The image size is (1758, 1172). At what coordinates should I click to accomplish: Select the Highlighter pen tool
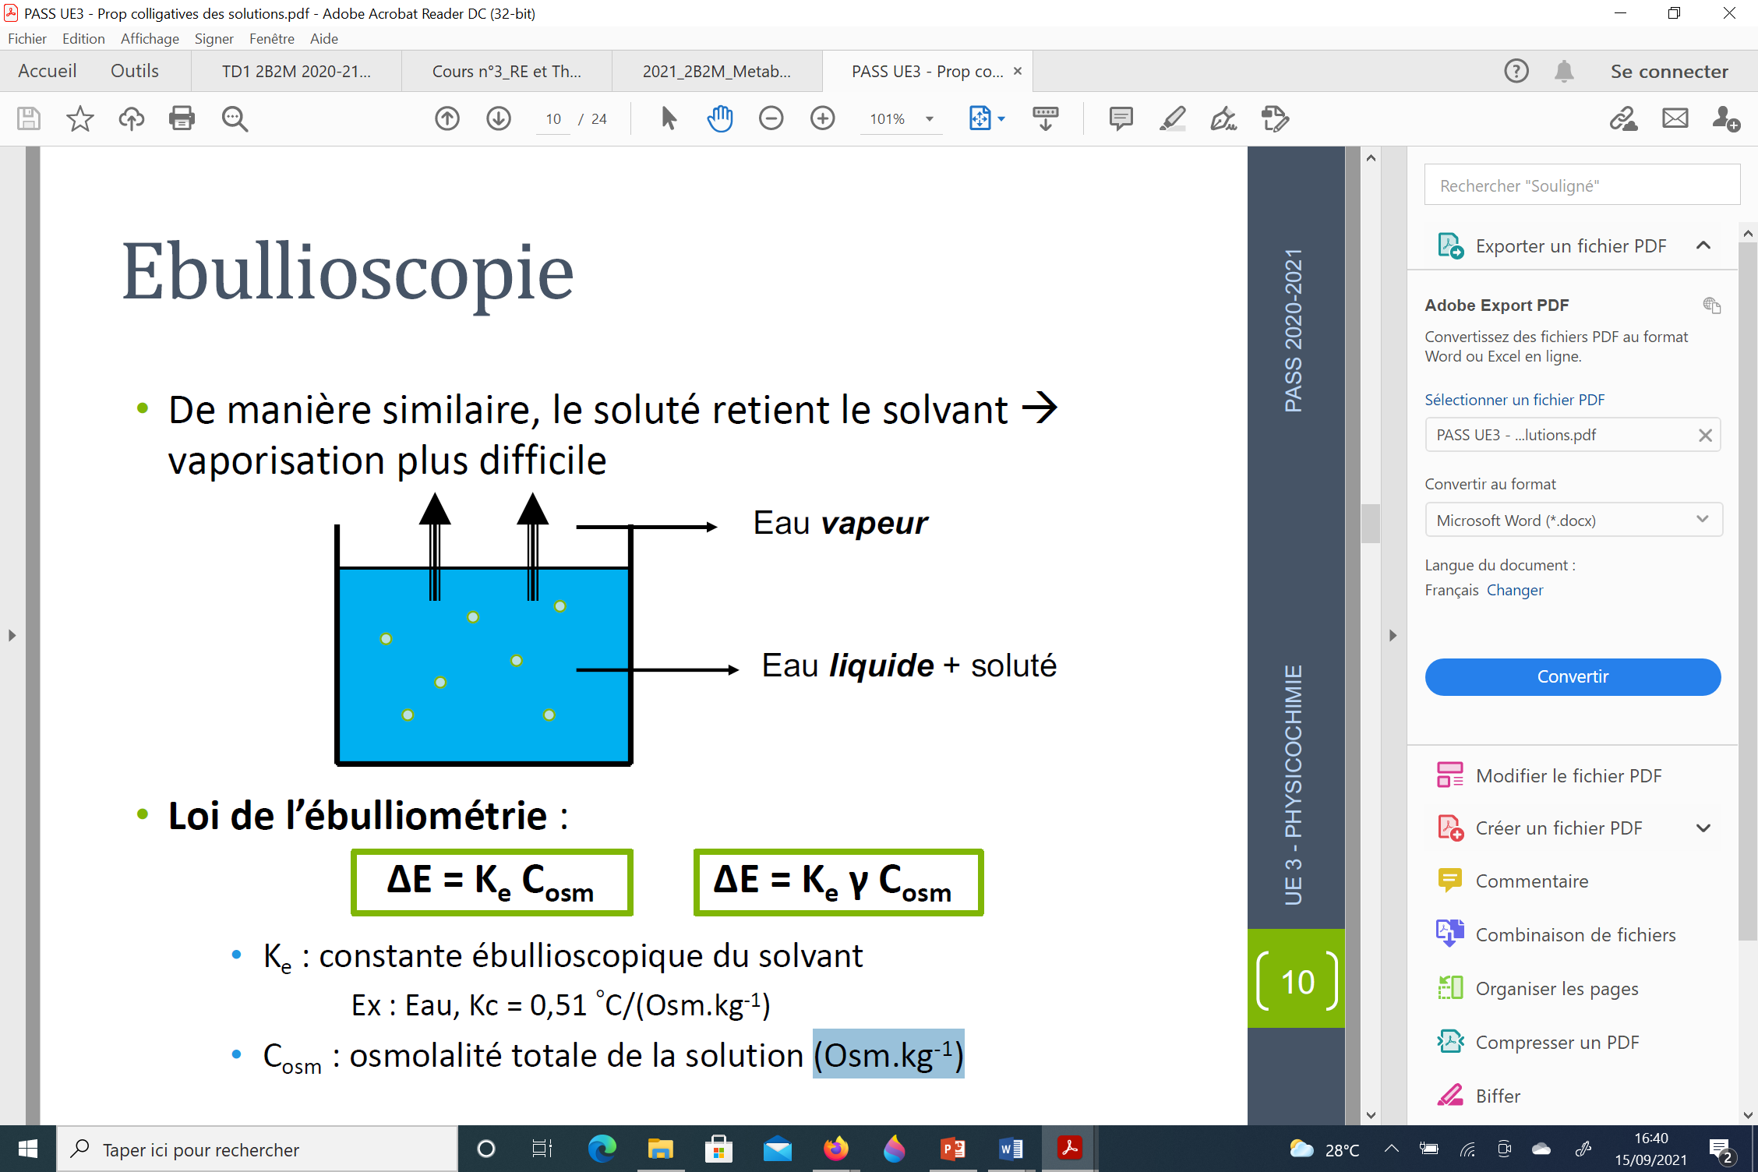(x=1172, y=118)
